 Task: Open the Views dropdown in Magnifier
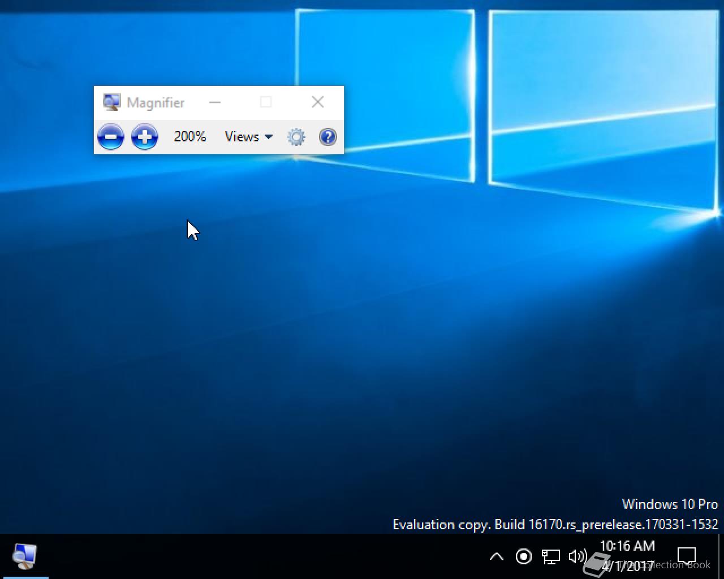click(249, 137)
